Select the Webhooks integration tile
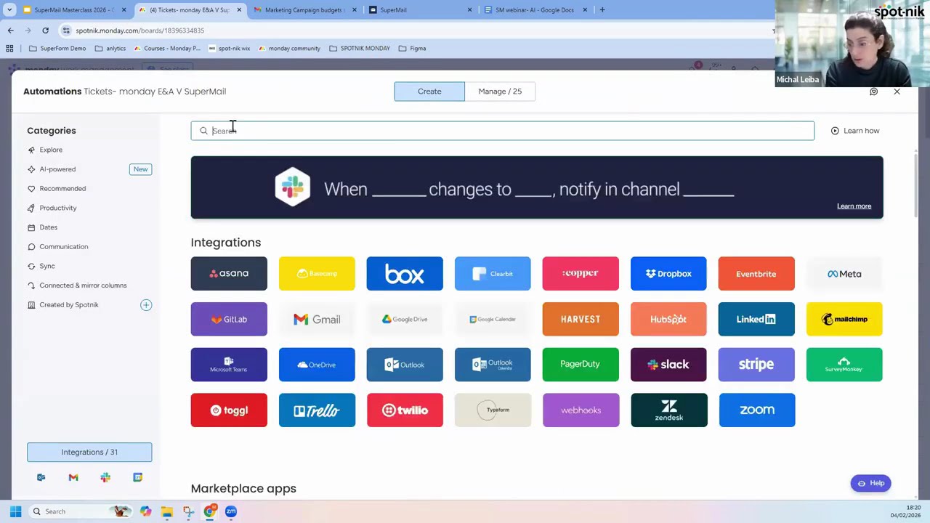 (x=581, y=410)
